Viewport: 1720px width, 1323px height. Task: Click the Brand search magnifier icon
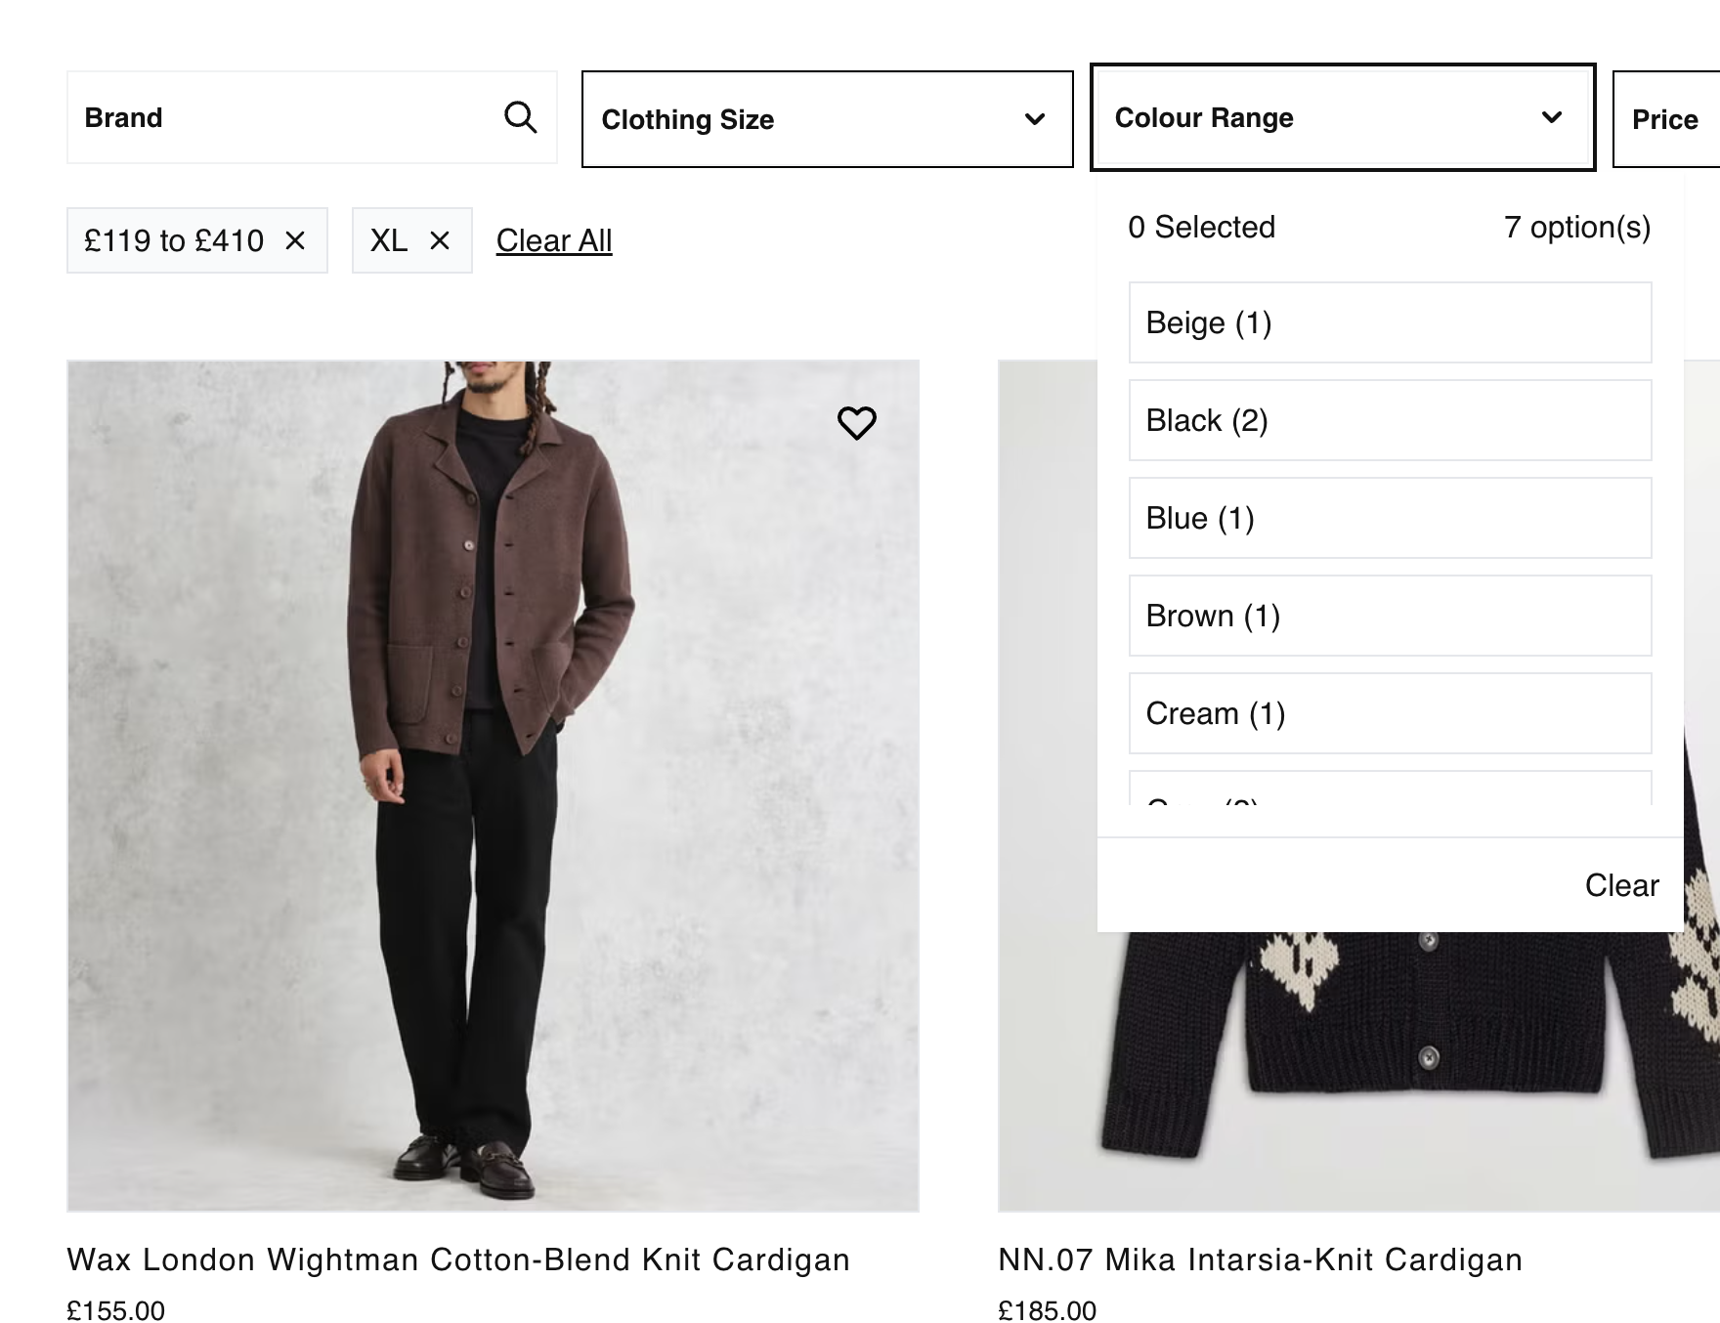tap(520, 117)
